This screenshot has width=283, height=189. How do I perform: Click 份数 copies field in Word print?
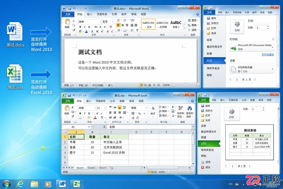pos(263,28)
